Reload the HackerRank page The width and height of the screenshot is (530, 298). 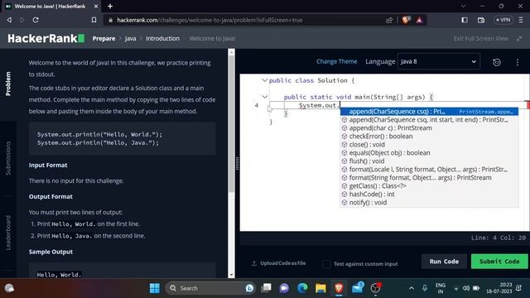coord(36,20)
